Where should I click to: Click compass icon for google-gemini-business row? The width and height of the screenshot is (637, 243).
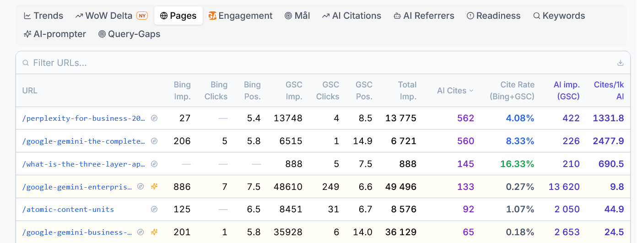[x=141, y=232]
